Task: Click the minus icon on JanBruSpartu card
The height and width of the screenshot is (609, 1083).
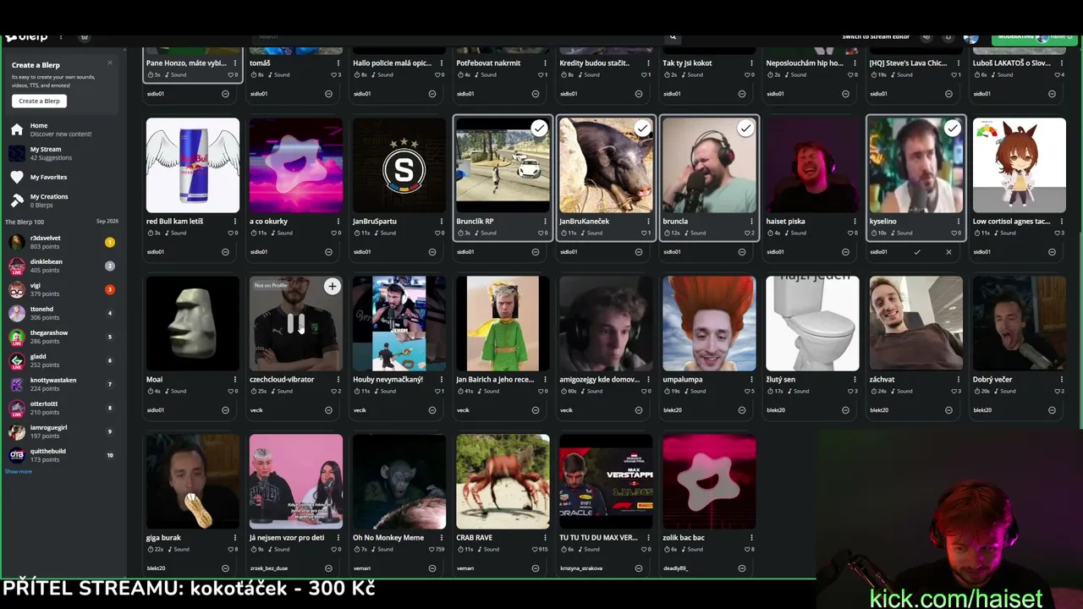Action: [432, 252]
